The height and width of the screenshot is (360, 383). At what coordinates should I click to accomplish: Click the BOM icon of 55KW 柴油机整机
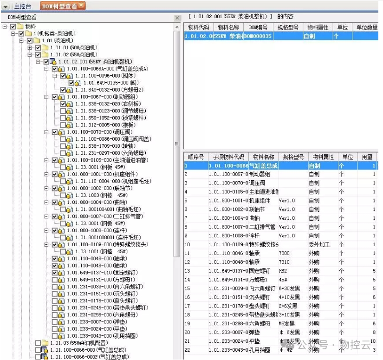tap(53, 62)
